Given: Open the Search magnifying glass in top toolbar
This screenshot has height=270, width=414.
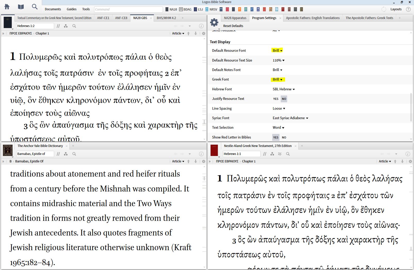Looking at the screenshot, I should 35,7.
